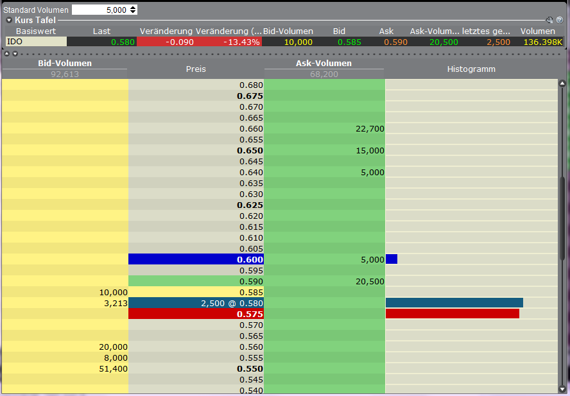Screen dimensions: 570x396
Task: Click the small blue histogram bar at 0.600
Action: coord(392,259)
